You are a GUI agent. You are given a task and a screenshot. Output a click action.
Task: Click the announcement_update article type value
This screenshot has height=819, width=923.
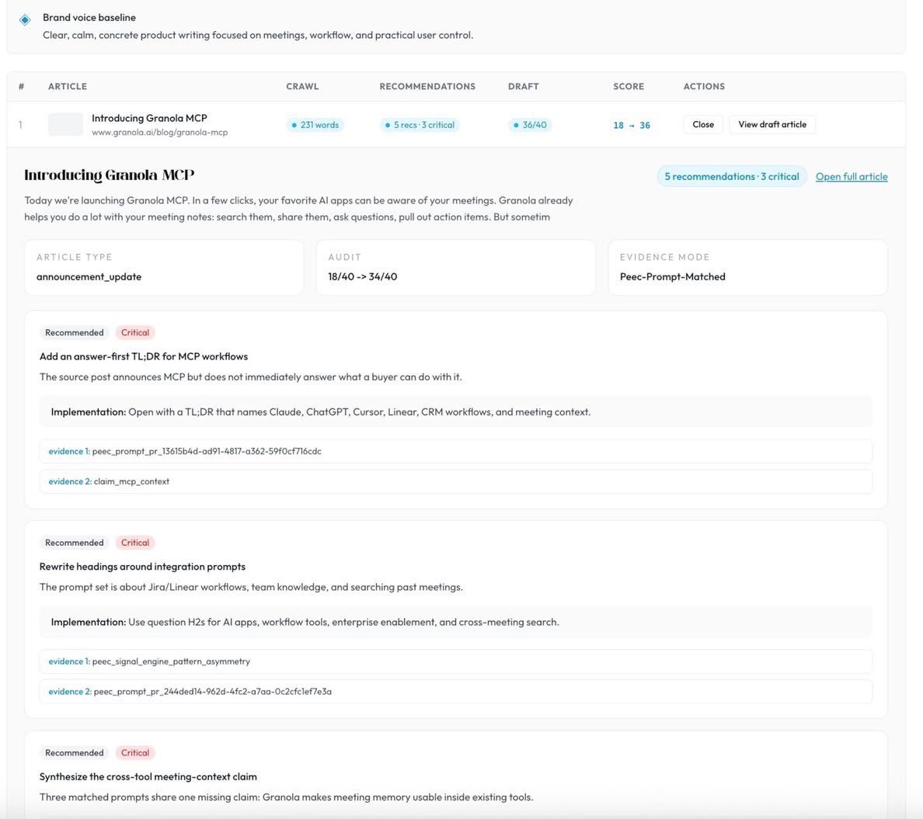(89, 276)
